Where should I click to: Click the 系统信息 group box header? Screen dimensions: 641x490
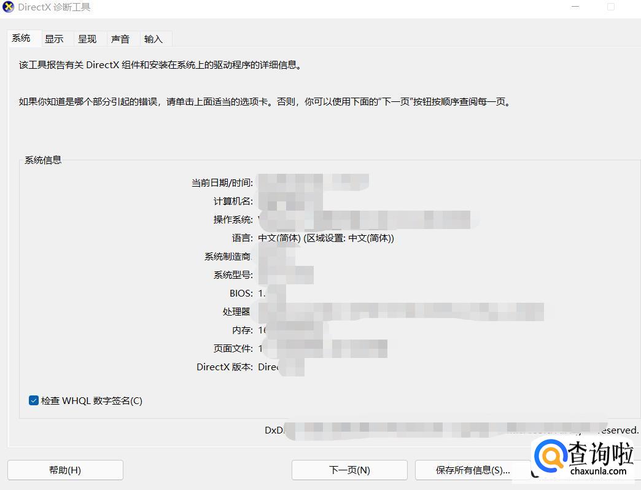[42, 160]
